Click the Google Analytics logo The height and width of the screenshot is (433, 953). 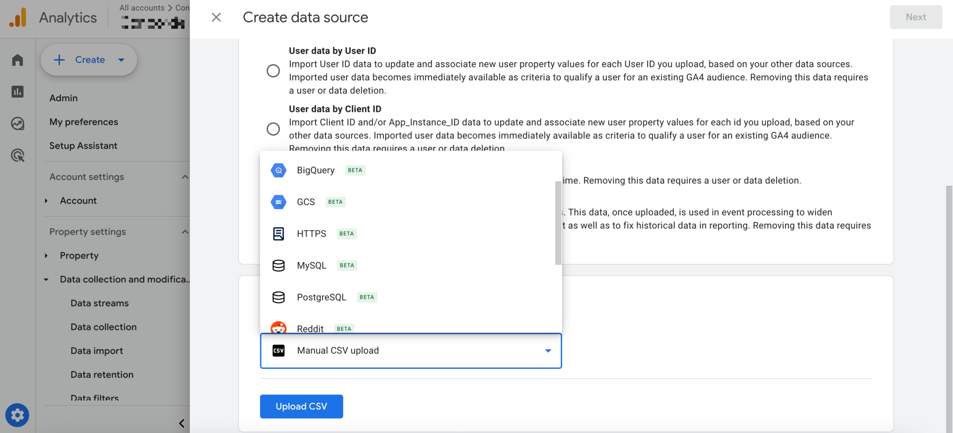pos(18,18)
